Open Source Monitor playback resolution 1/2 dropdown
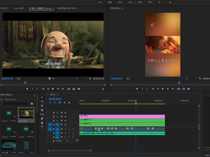Image resolution: width=210 pixels, height=157 pixels. tap(81, 79)
